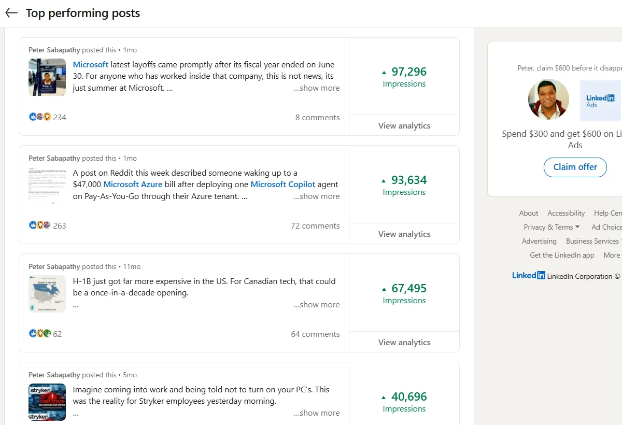Click the Microsoft Copilot link

283,185
